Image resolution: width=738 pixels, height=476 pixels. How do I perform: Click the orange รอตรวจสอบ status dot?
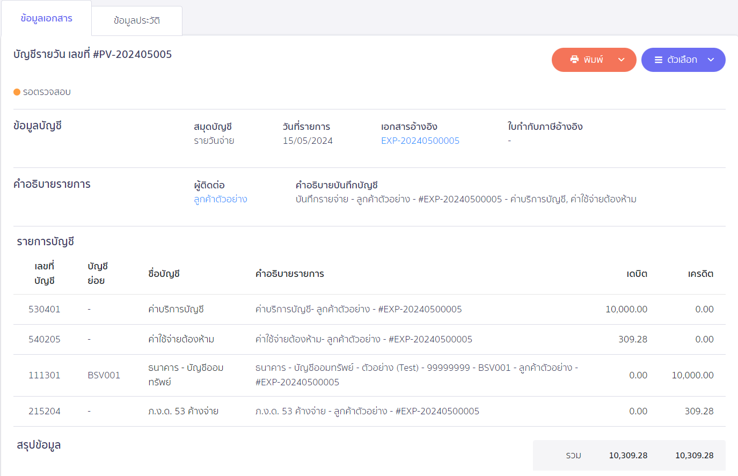tap(17, 92)
